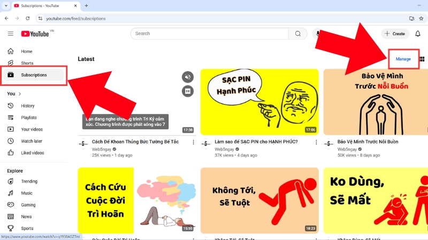Click channel avatar beside Làm sao để SẠC PIN

coord(206,143)
